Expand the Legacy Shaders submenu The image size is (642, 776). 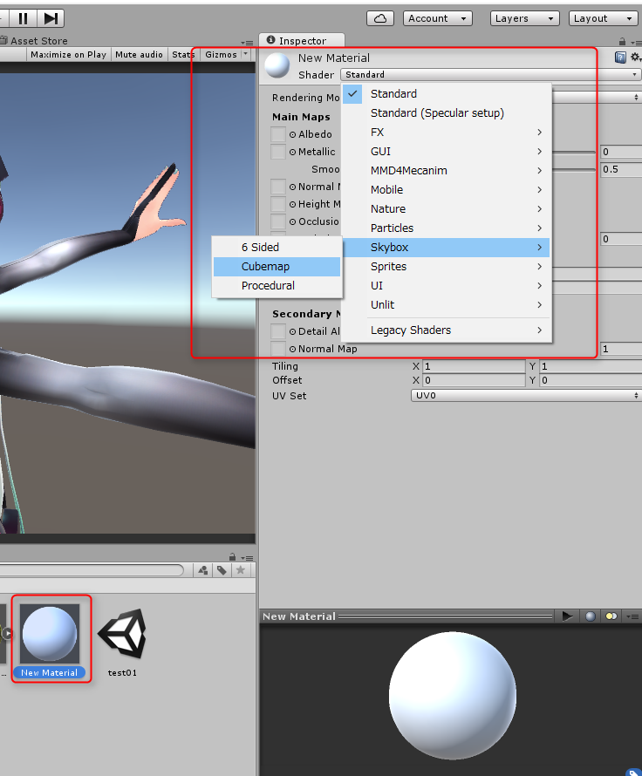pyautogui.click(x=447, y=330)
